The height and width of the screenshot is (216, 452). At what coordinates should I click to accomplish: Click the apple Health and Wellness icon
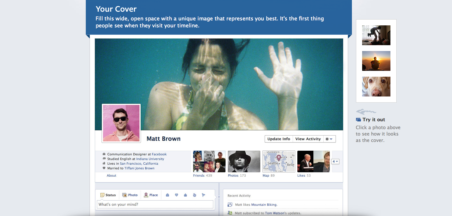pyautogui.click(x=195, y=195)
